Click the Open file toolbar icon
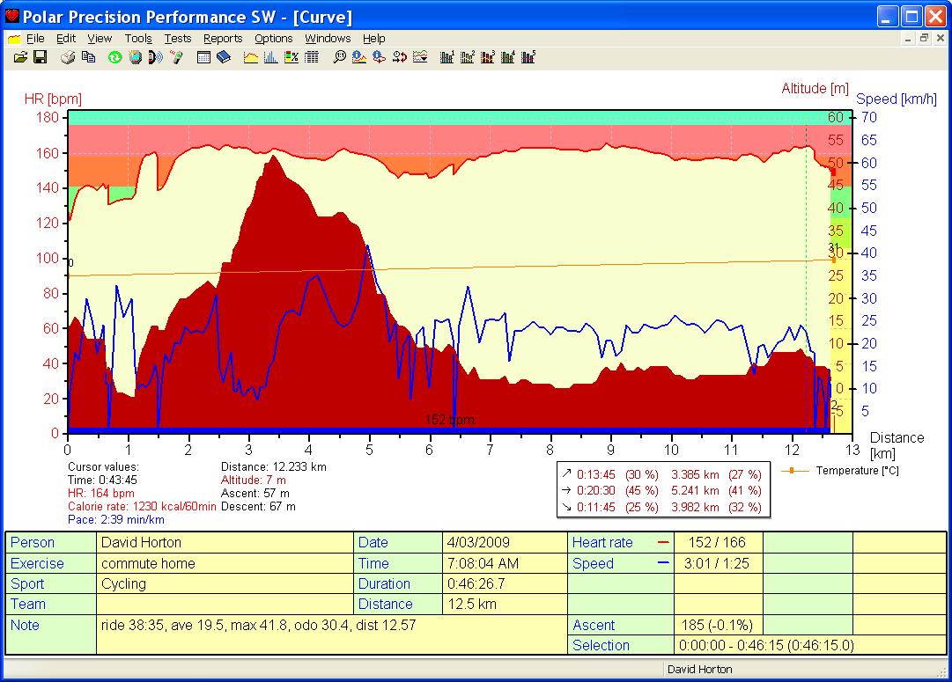Image resolution: width=952 pixels, height=682 pixels. [21, 58]
